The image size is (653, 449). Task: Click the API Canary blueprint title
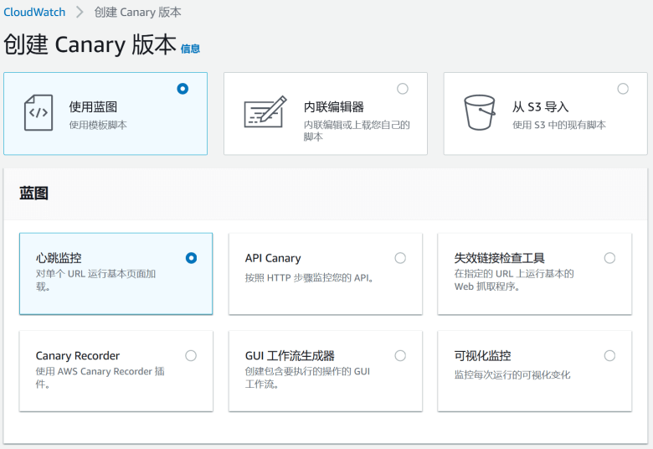273,258
